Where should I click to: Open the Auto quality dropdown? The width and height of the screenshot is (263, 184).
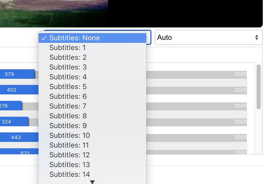point(208,37)
